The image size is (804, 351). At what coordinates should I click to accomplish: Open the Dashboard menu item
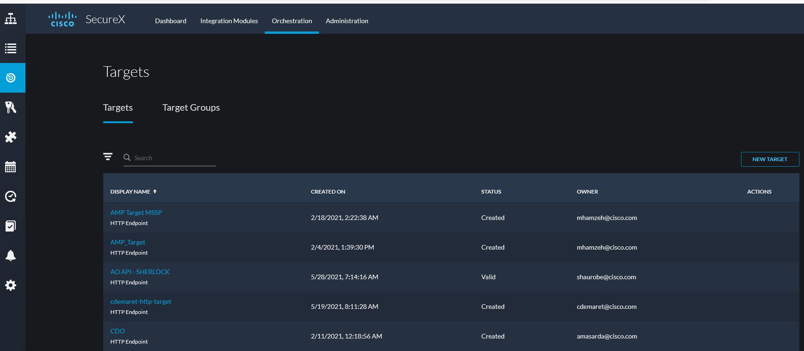170,21
